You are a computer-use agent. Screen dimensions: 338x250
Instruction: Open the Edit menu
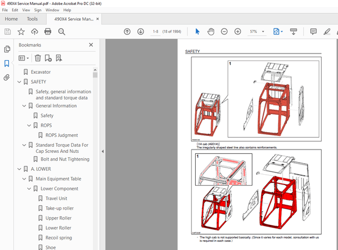(x=15, y=10)
